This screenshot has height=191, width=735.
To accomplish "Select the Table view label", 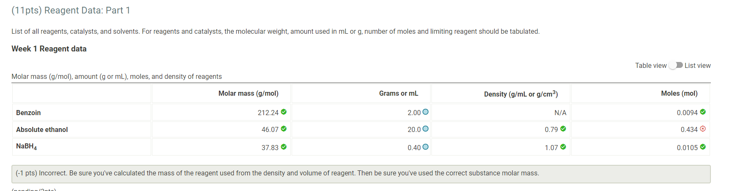I will [651, 65].
